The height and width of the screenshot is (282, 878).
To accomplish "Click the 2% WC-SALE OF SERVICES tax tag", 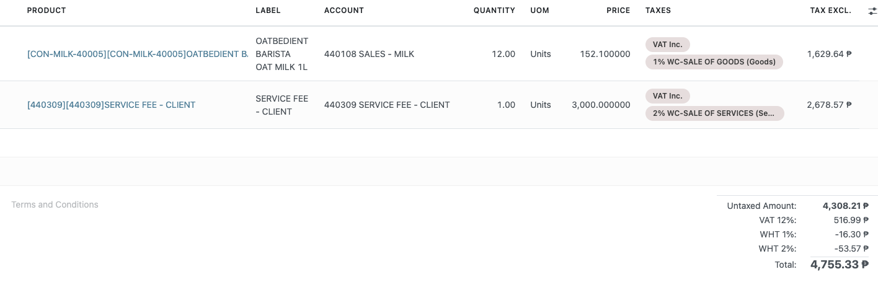I will click(x=715, y=113).
